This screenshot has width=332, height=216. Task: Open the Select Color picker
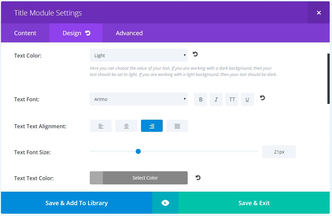(139, 178)
